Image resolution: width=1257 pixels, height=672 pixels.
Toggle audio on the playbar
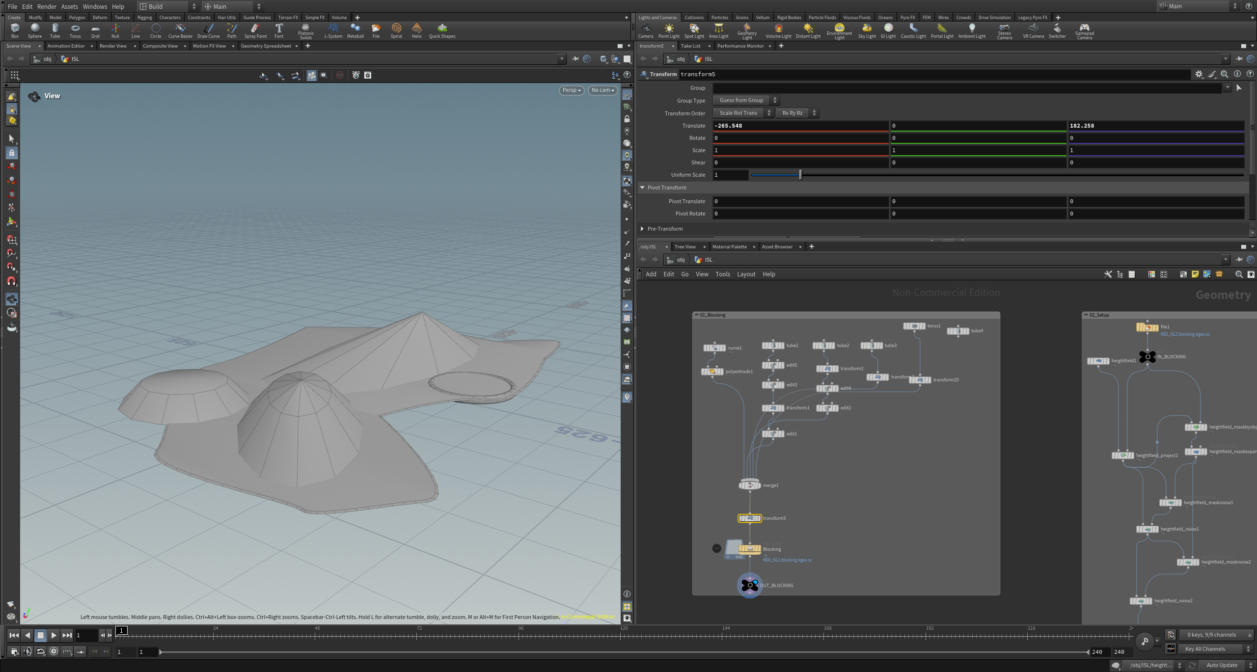click(x=27, y=651)
